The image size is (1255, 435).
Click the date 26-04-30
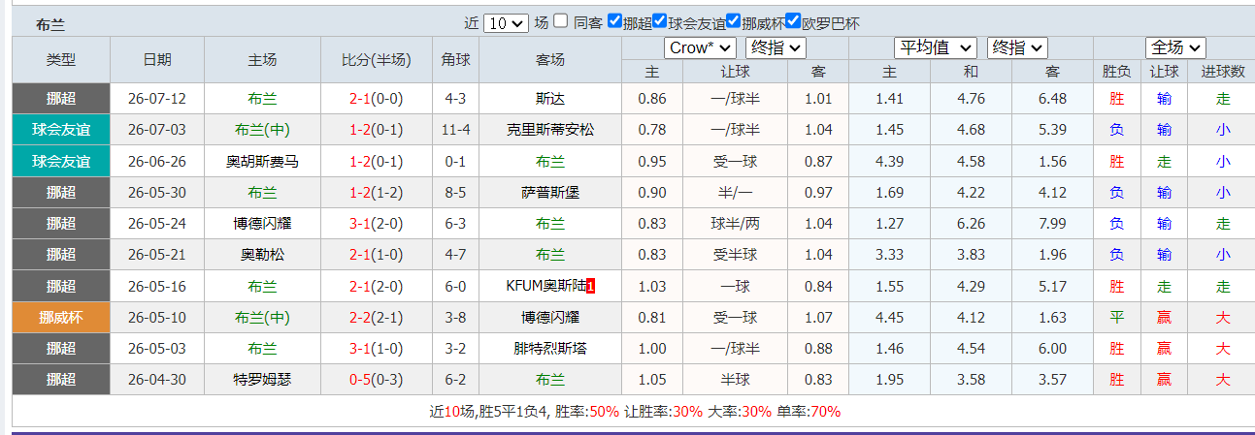pyautogui.click(x=157, y=380)
